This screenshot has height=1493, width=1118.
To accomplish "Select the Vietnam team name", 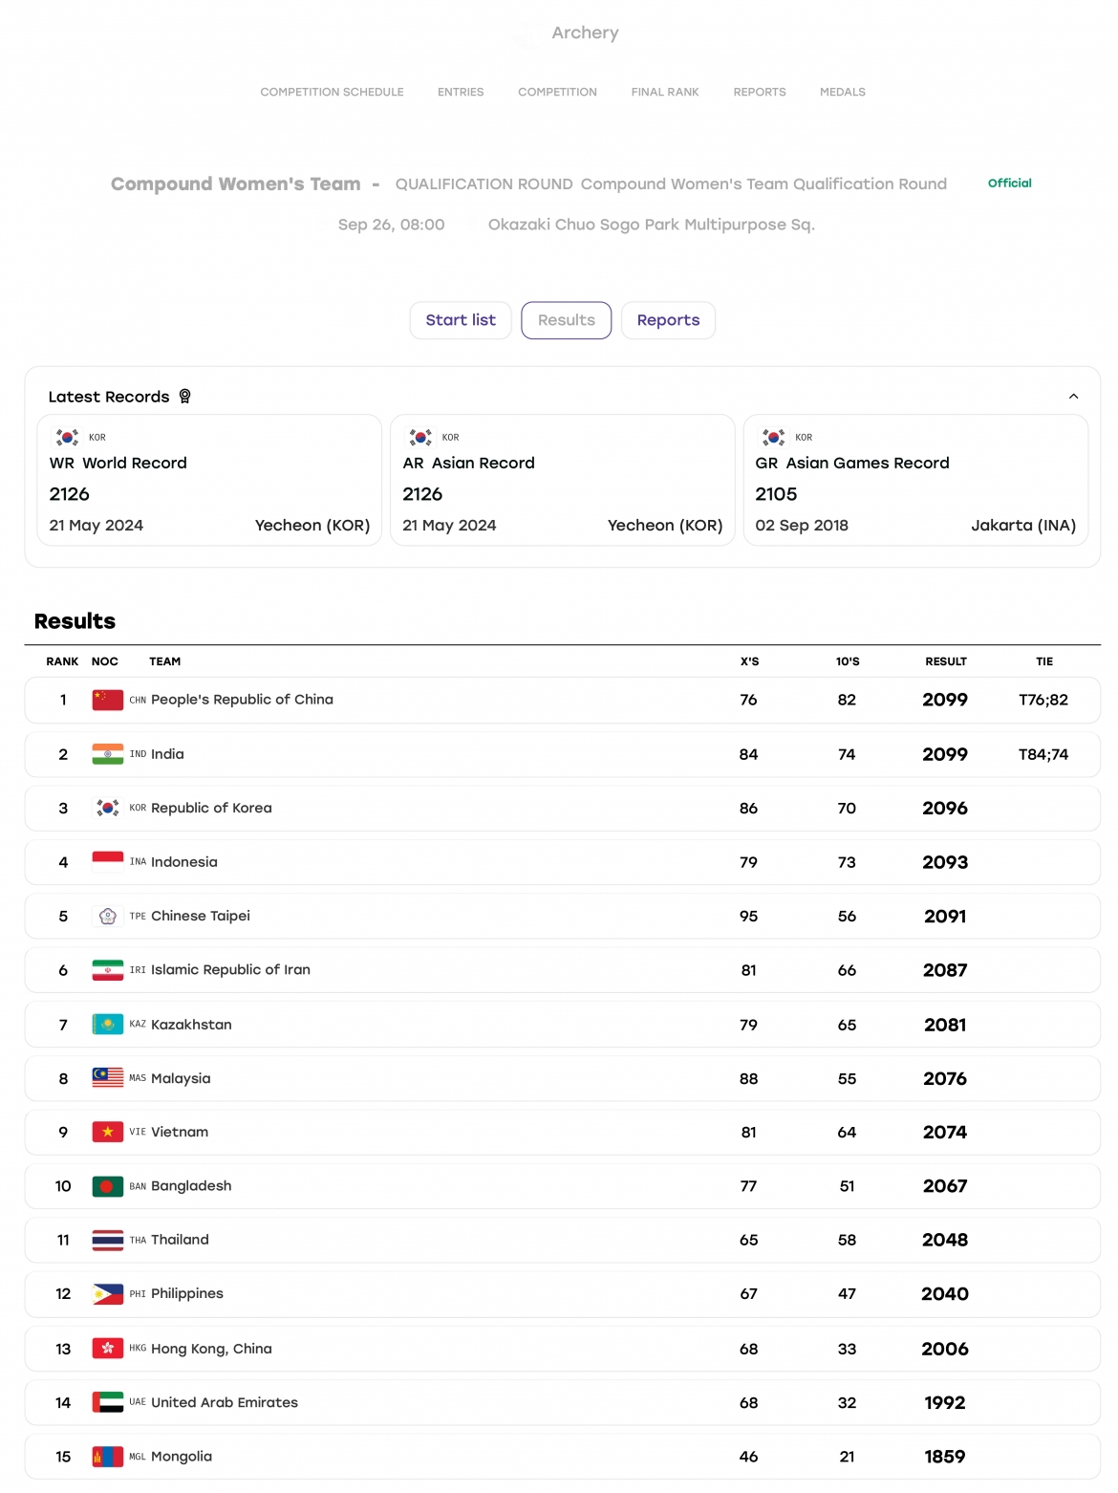I will [x=180, y=1132].
